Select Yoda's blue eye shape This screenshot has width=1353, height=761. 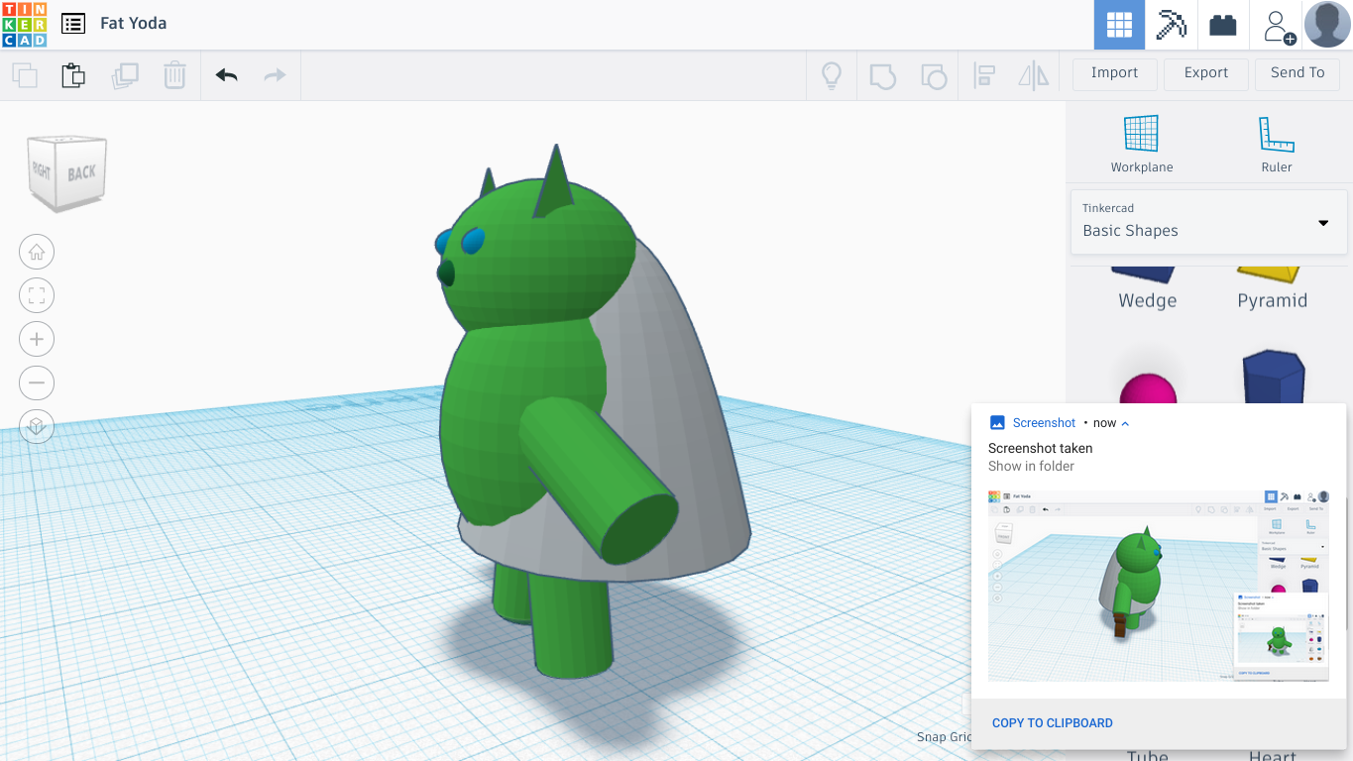[472, 240]
